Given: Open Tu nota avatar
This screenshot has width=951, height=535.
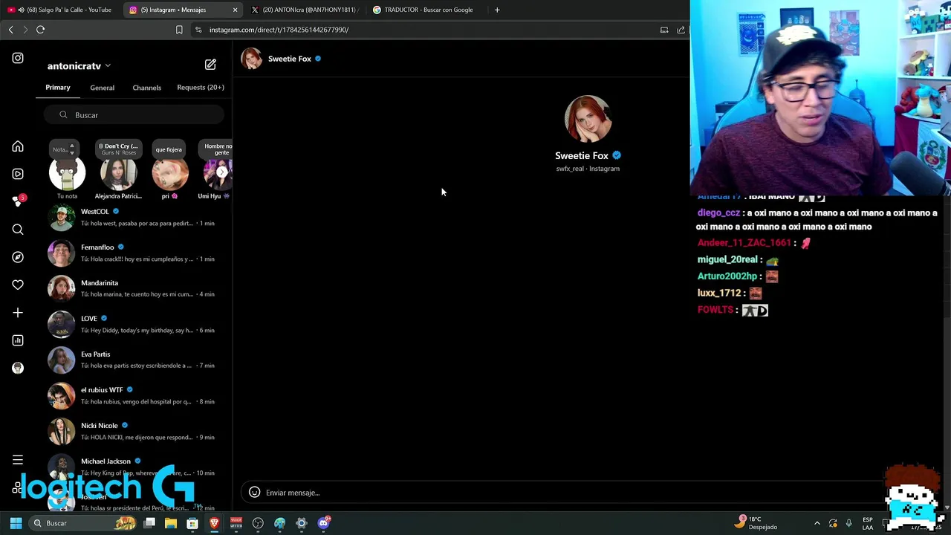Looking at the screenshot, I should click(x=67, y=173).
